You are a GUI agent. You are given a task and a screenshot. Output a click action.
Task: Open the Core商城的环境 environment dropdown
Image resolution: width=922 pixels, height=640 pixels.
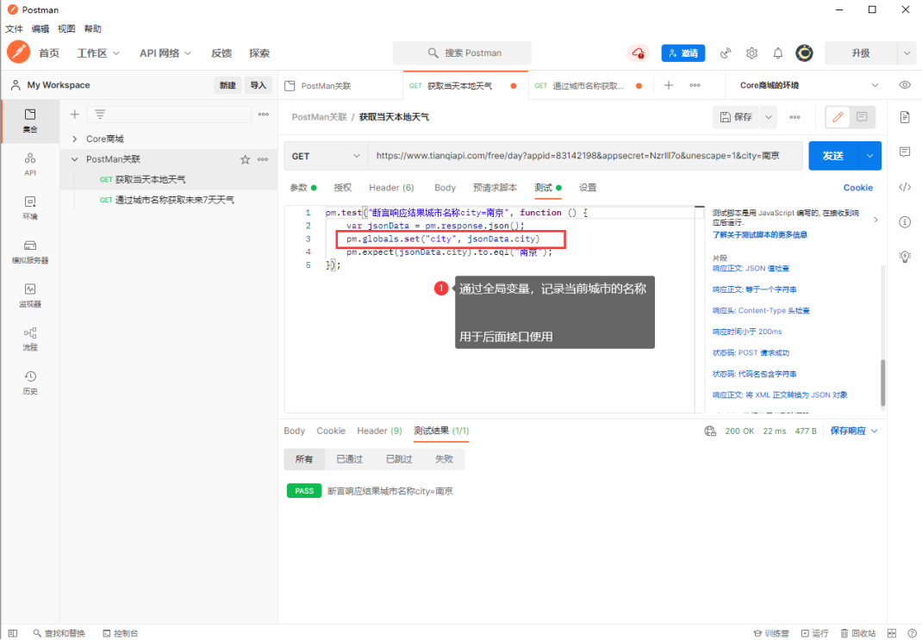click(x=808, y=85)
